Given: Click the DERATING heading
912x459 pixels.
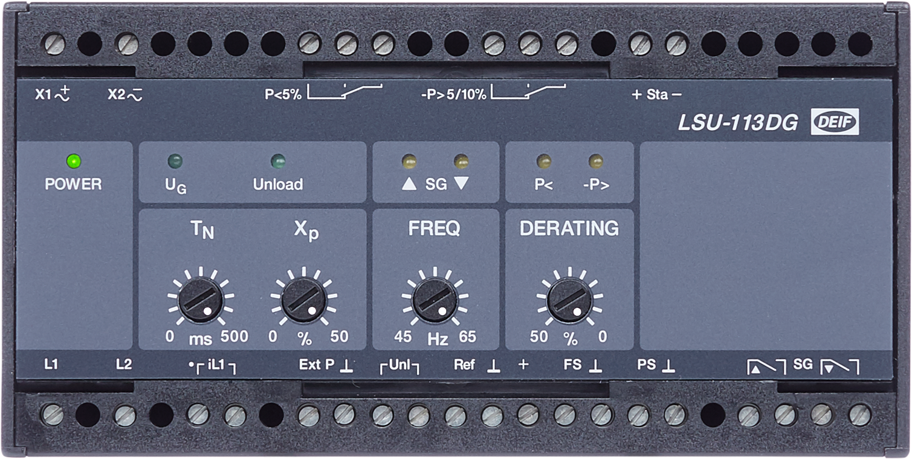Looking at the screenshot, I should click(x=569, y=229).
